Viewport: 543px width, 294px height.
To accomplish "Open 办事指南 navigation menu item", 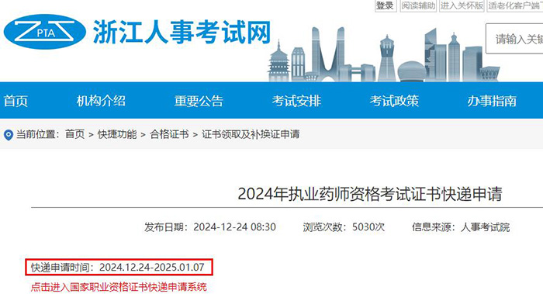I will click(x=492, y=101).
